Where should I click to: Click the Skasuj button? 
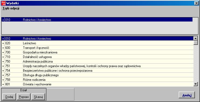click(x=38, y=97)
